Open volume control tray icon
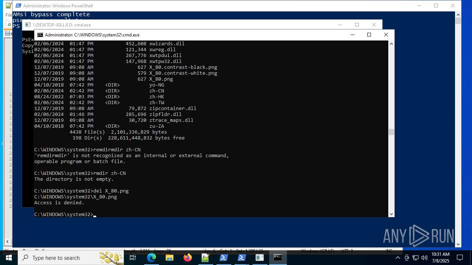This screenshot has width=472, height=265. 424,258
